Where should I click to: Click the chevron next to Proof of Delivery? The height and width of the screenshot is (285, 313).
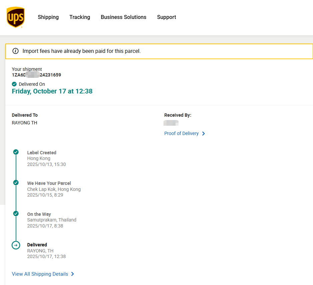coord(204,134)
